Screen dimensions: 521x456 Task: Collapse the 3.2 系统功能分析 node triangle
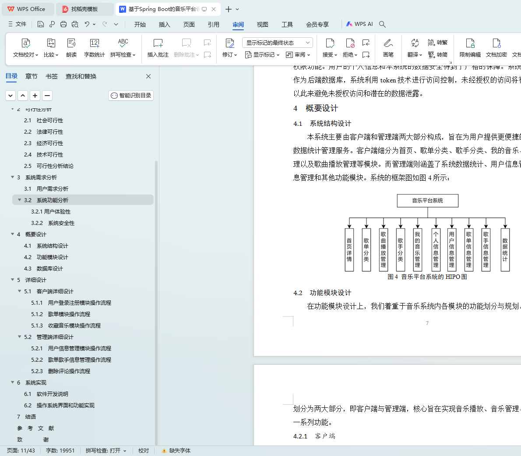pyautogui.click(x=20, y=200)
